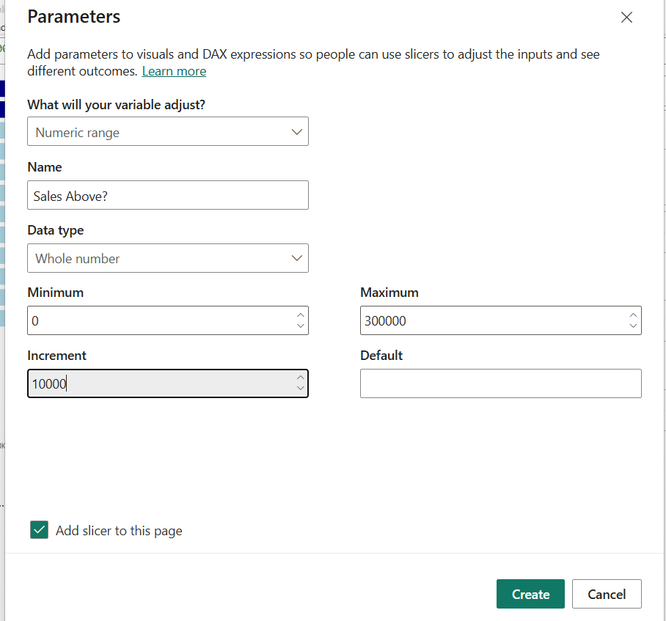Click the chevron on the Numeric range dropdown
Image resolution: width=666 pixels, height=621 pixels.
click(296, 132)
